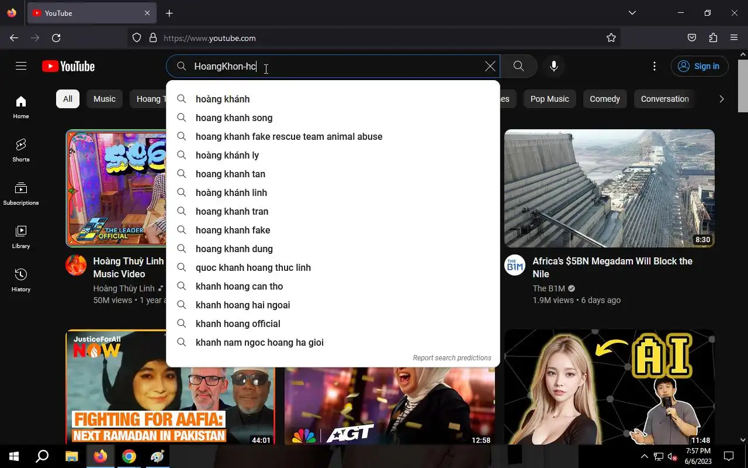Click the search magnifier button
This screenshot has width=748, height=468.
(518, 66)
